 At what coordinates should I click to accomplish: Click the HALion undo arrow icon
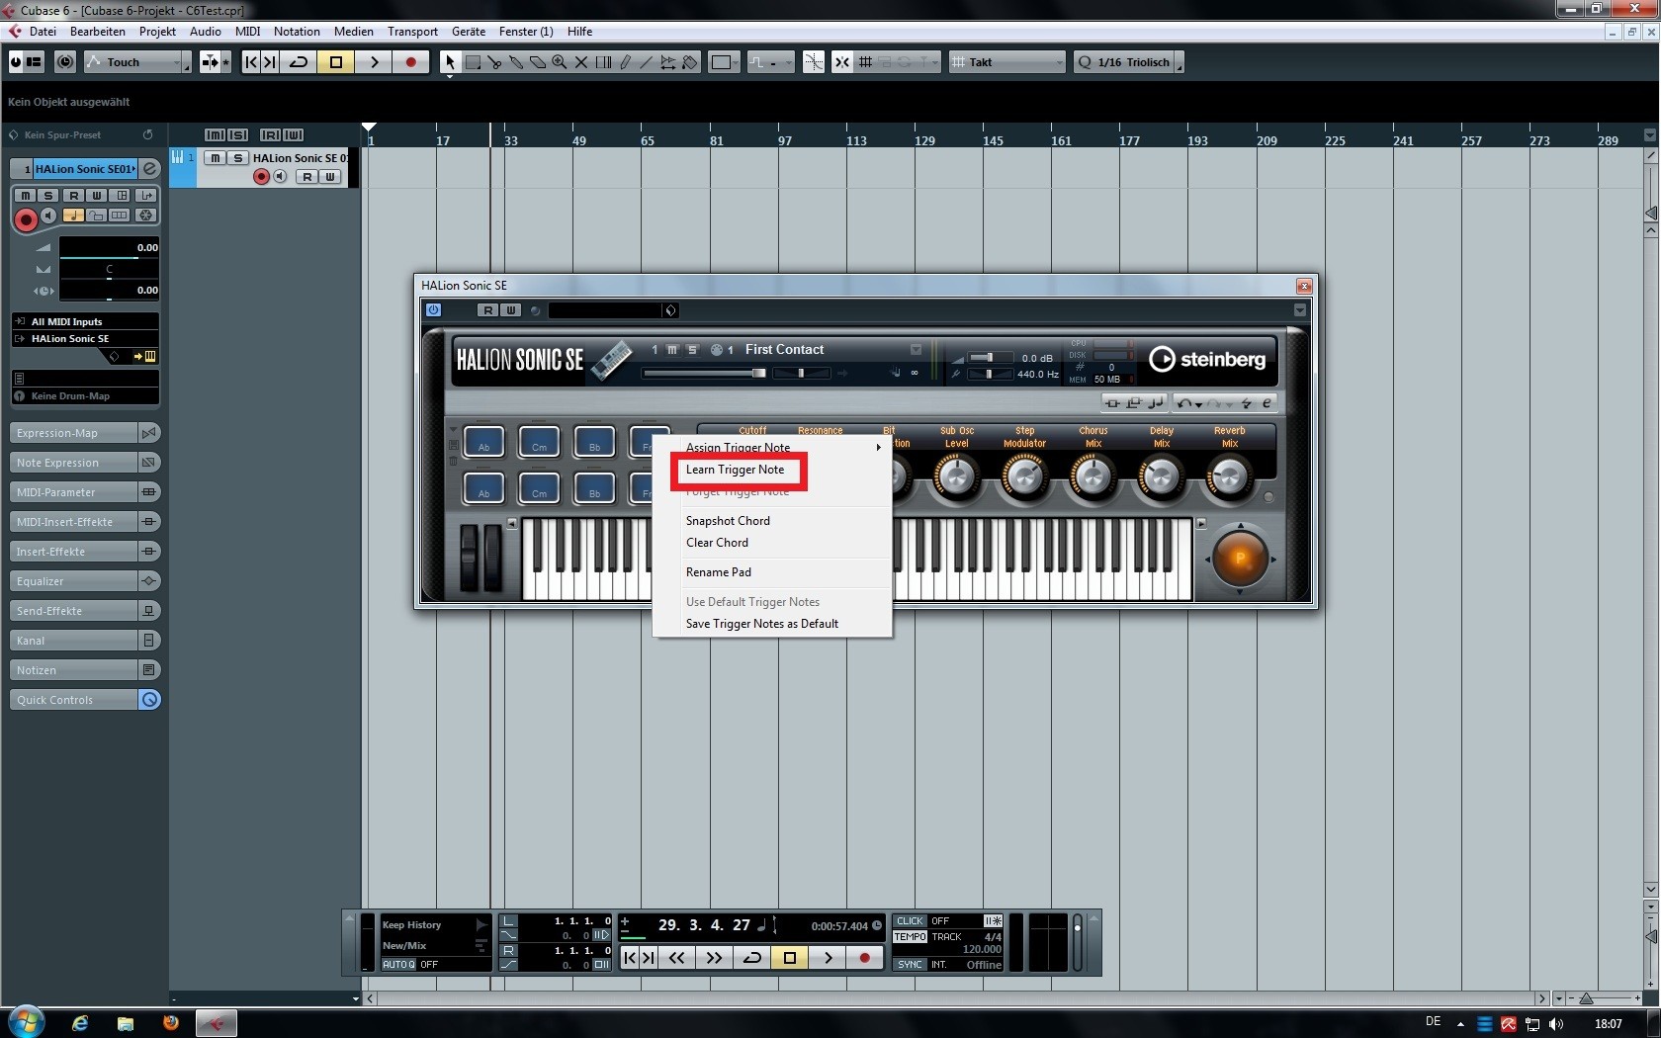pyautogui.click(x=1184, y=403)
